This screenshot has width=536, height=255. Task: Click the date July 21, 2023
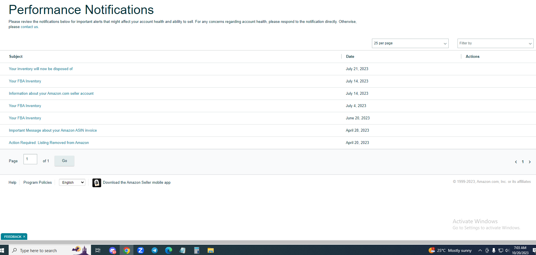pos(357,69)
